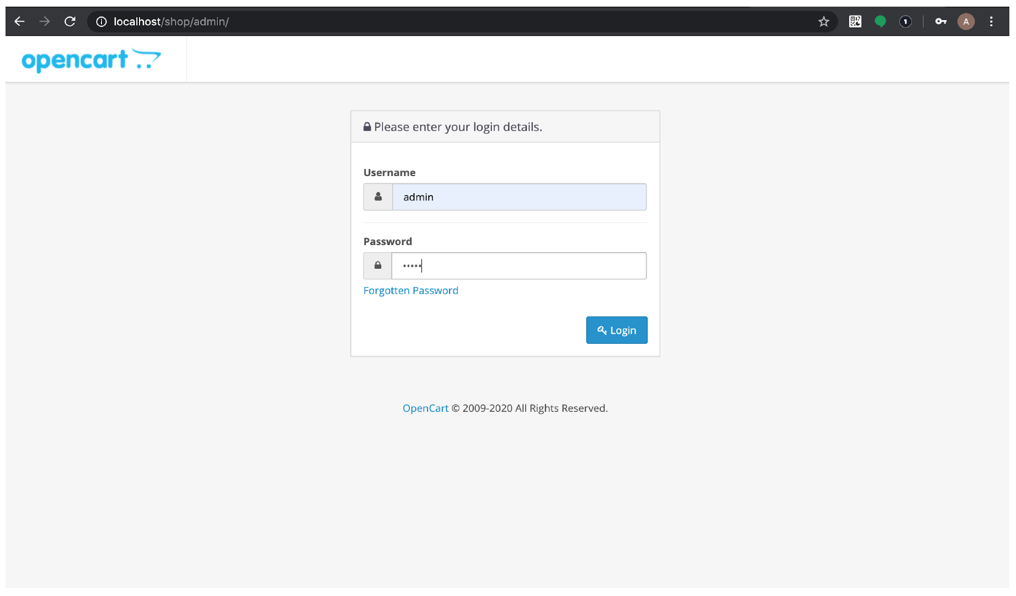
Task: Click the green circular extension icon
Action: 880,22
